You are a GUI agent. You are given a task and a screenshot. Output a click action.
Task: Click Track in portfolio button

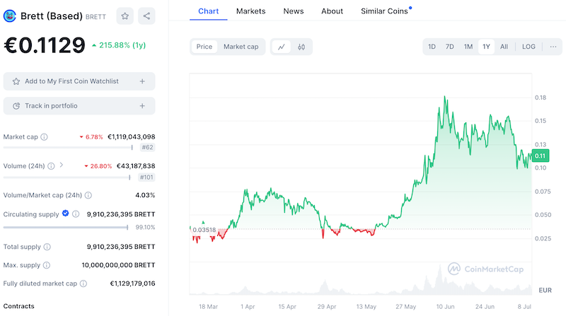click(x=79, y=106)
